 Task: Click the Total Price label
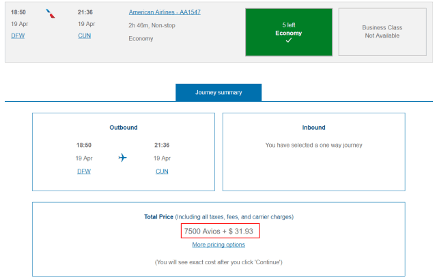(160, 216)
